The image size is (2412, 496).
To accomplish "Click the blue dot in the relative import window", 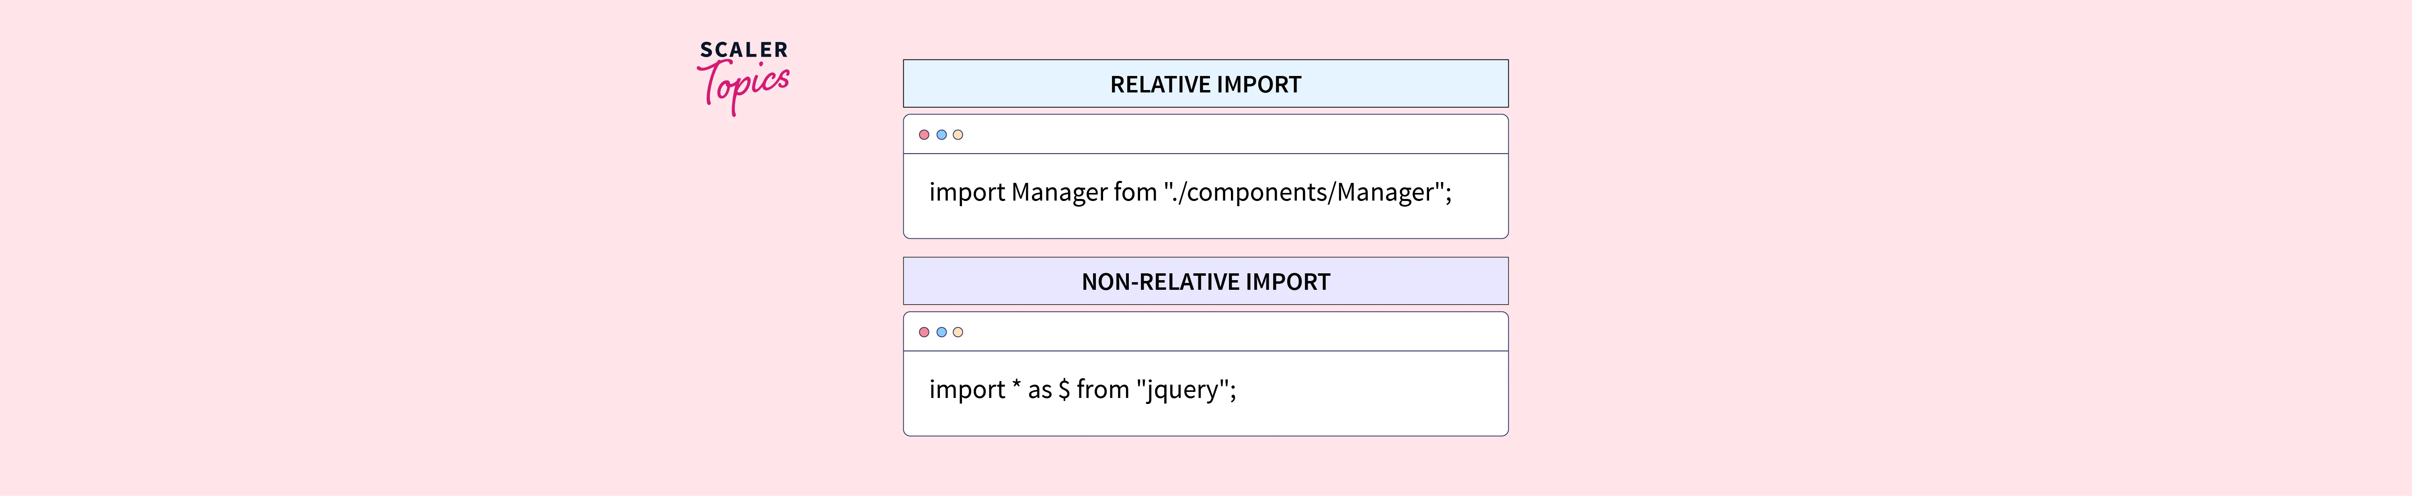I will click(x=941, y=135).
